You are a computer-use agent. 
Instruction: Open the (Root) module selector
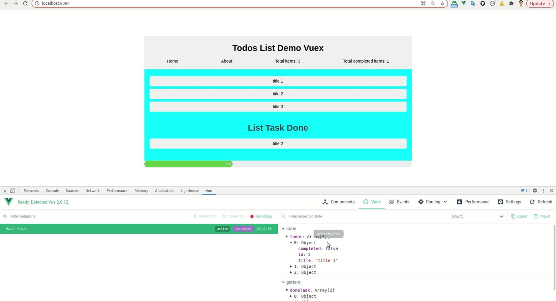pos(477,216)
